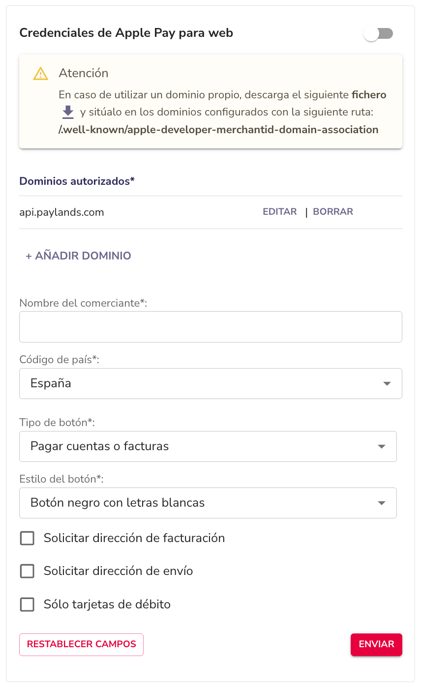Click EDITAR next to api.paylands.com

coord(279,211)
